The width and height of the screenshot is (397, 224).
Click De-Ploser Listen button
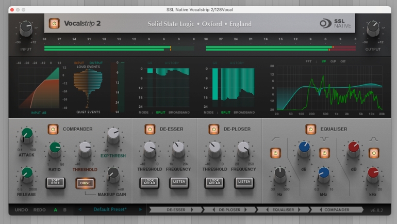coord(244,182)
